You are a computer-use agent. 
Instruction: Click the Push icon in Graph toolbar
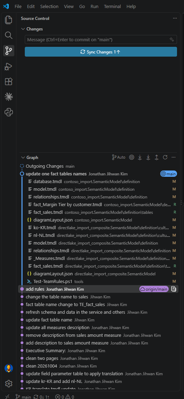[156, 157]
